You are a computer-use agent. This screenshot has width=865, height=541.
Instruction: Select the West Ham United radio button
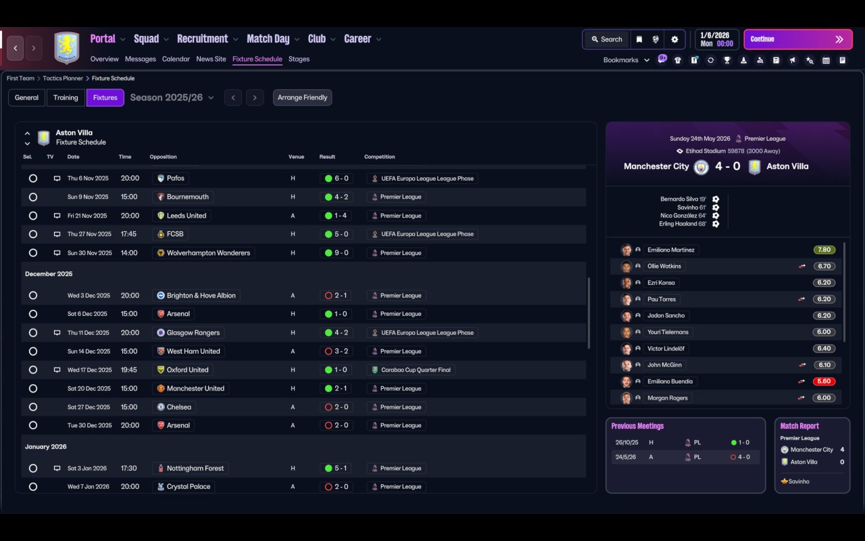click(33, 351)
